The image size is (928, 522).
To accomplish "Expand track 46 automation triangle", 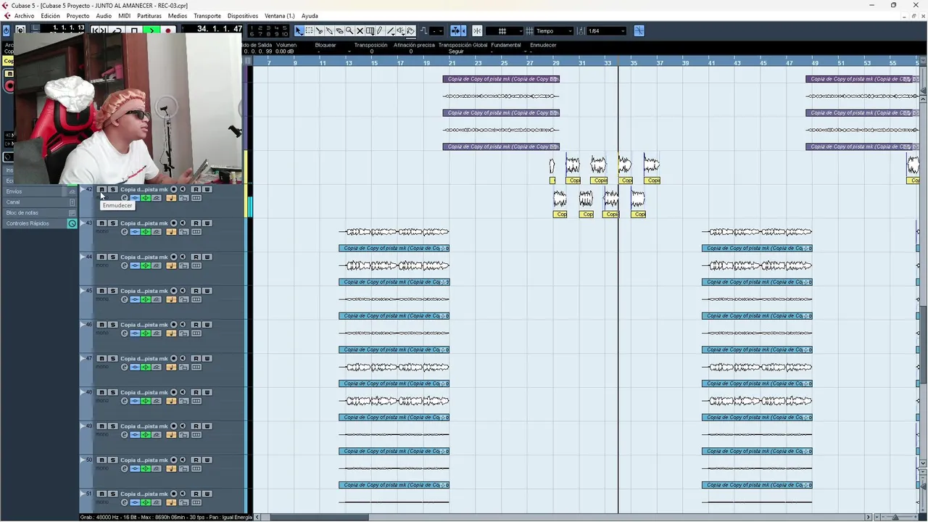I will pyautogui.click(x=83, y=325).
